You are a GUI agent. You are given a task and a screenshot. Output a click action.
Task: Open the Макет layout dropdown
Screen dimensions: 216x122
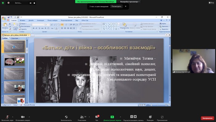(23, 24)
